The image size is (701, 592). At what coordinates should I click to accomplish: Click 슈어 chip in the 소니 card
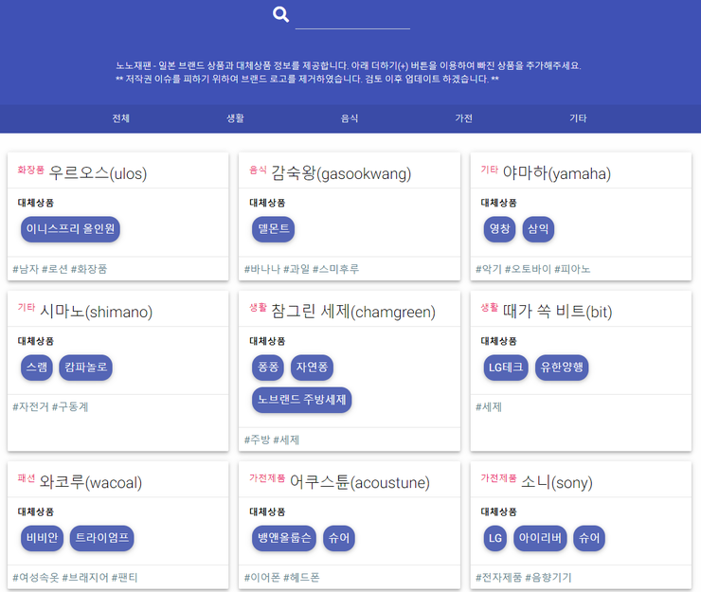(589, 538)
